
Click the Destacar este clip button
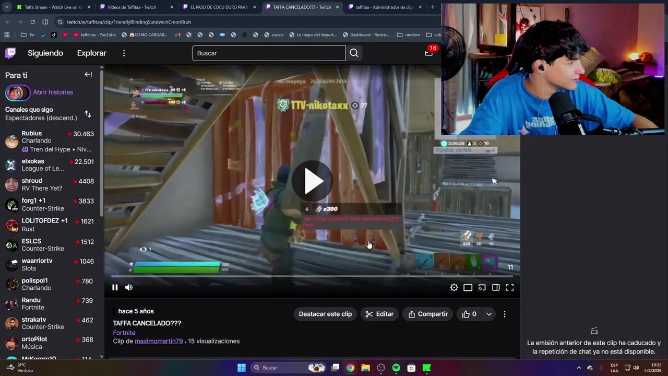coord(325,314)
